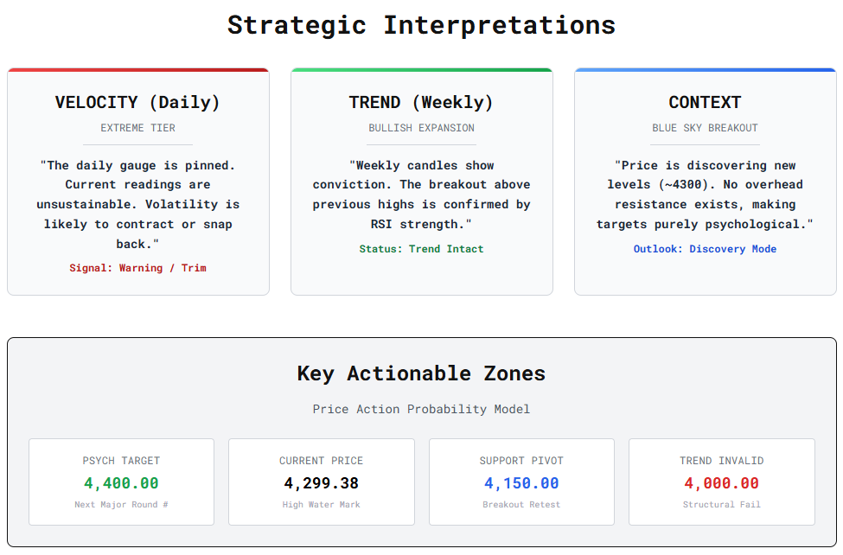Select the VELOCITY (Daily) card title
The image size is (843, 555).
tap(138, 102)
